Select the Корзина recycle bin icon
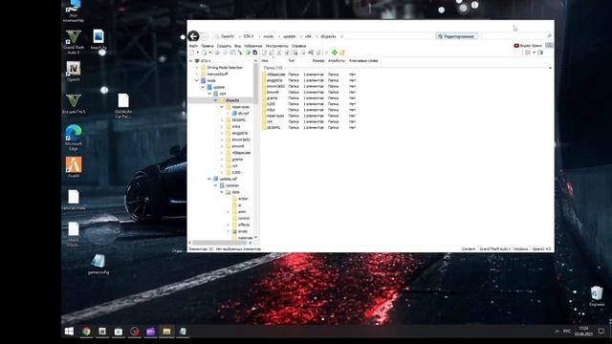 pos(597,295)
